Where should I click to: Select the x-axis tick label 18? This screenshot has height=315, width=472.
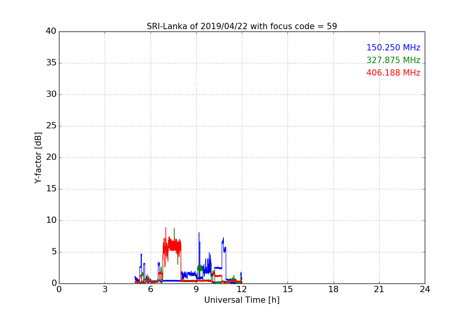[x=334, y=289]
